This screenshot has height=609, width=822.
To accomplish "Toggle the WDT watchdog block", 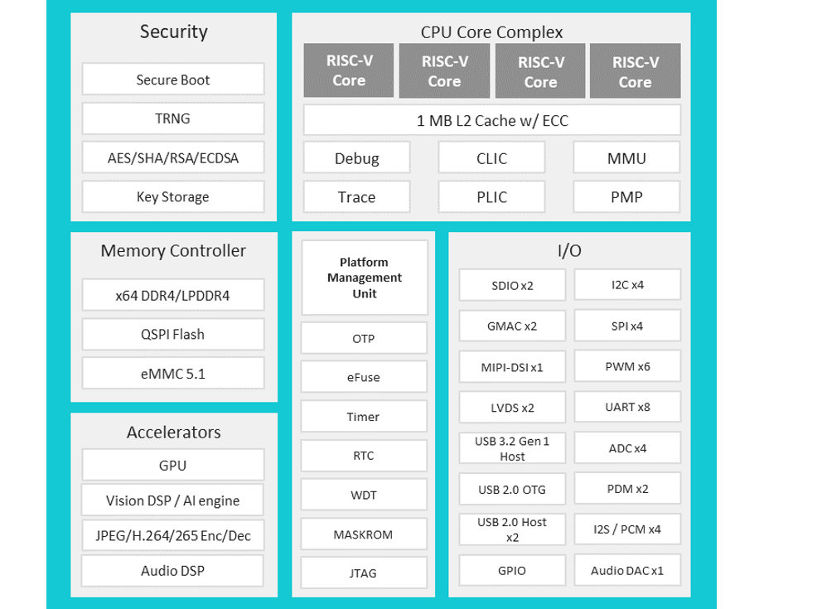I will click(364, 495).
